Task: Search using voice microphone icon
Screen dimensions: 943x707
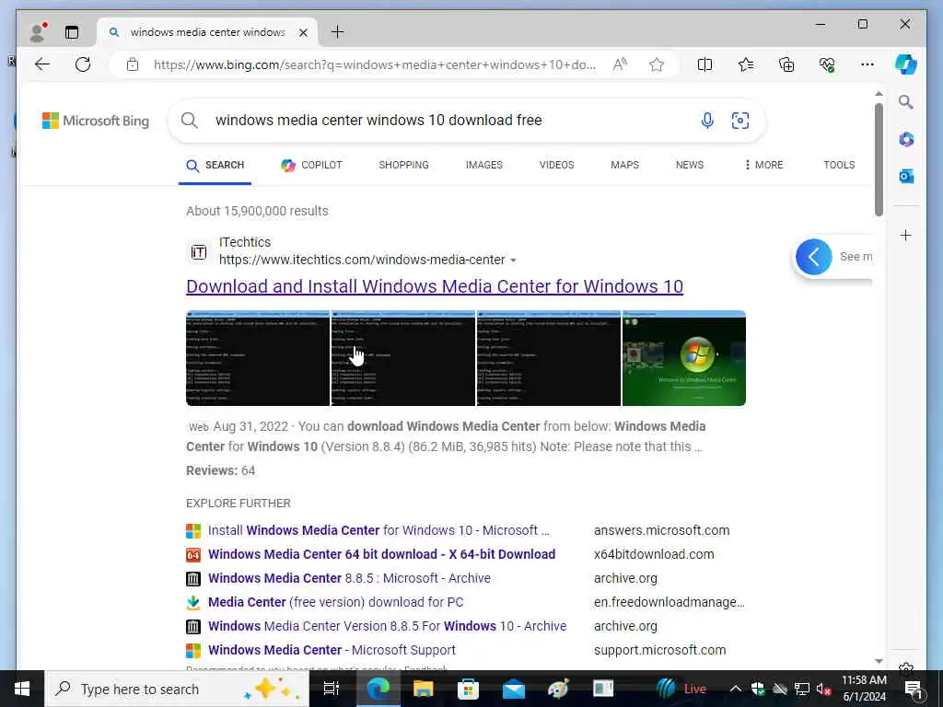Action: [x=707, y=121]
